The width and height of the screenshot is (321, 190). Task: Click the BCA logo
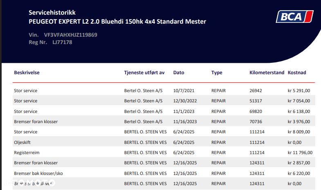[x=294, y=17]
